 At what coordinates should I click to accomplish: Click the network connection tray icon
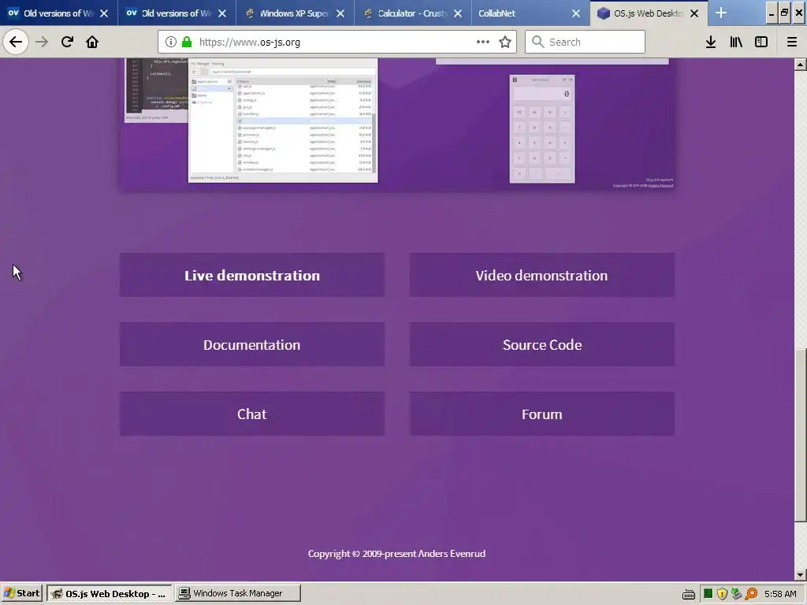[x=737, y=594]
